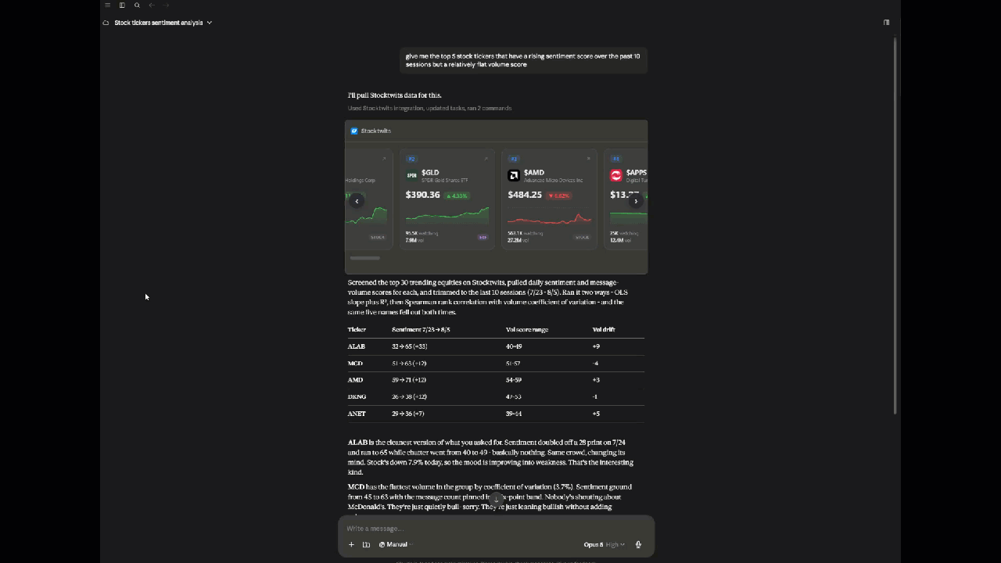Advance the ticker carousel to the next card
Screen dimensions: 1001x563
click(x=636, y=201)
